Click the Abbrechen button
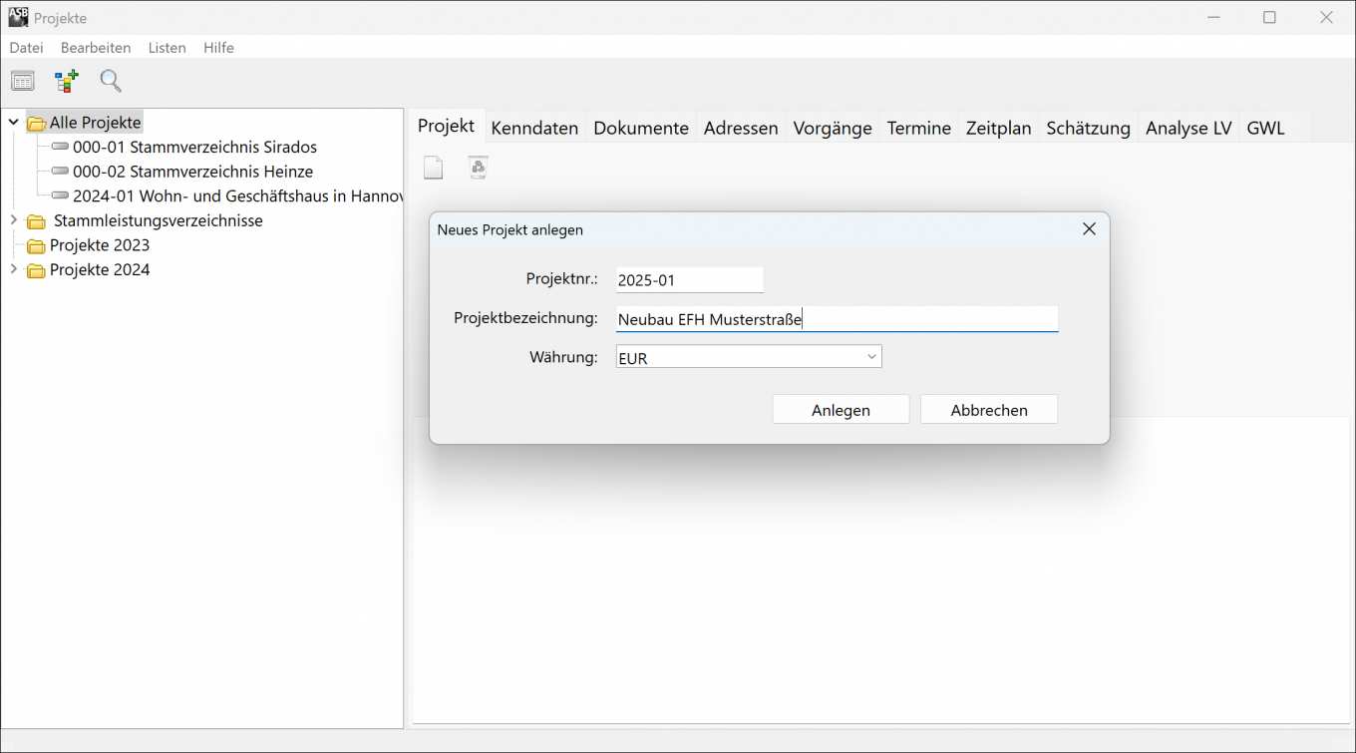 [989, 410]
